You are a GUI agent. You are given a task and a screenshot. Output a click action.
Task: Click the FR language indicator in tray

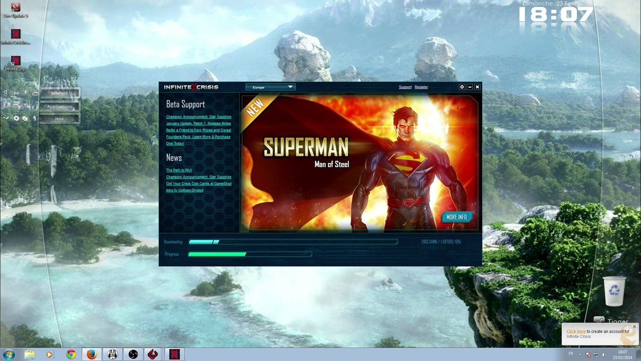click(571, 354)
